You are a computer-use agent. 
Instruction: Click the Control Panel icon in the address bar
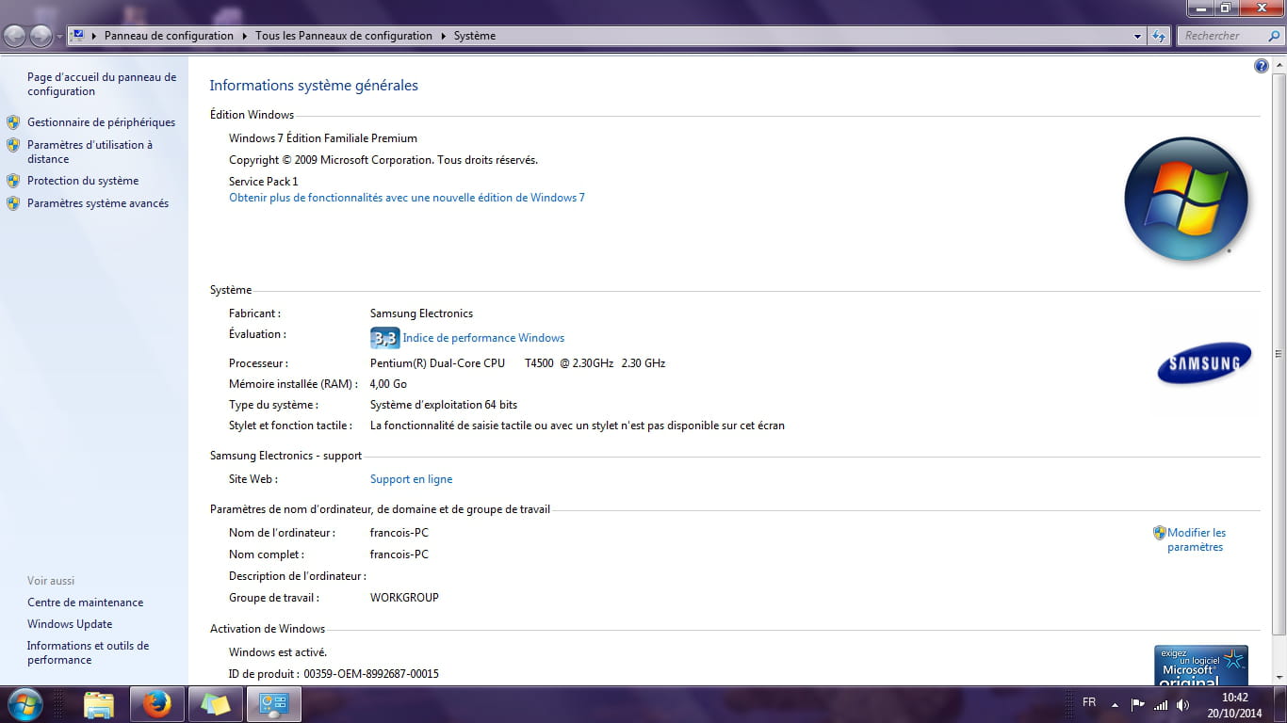point(78,36)
